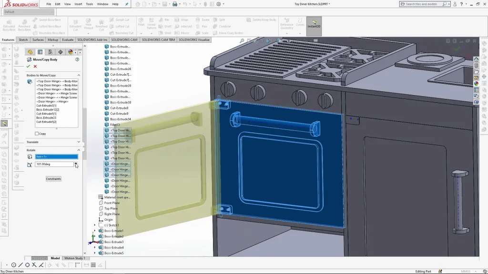Collapse the Rotate section

79,150
